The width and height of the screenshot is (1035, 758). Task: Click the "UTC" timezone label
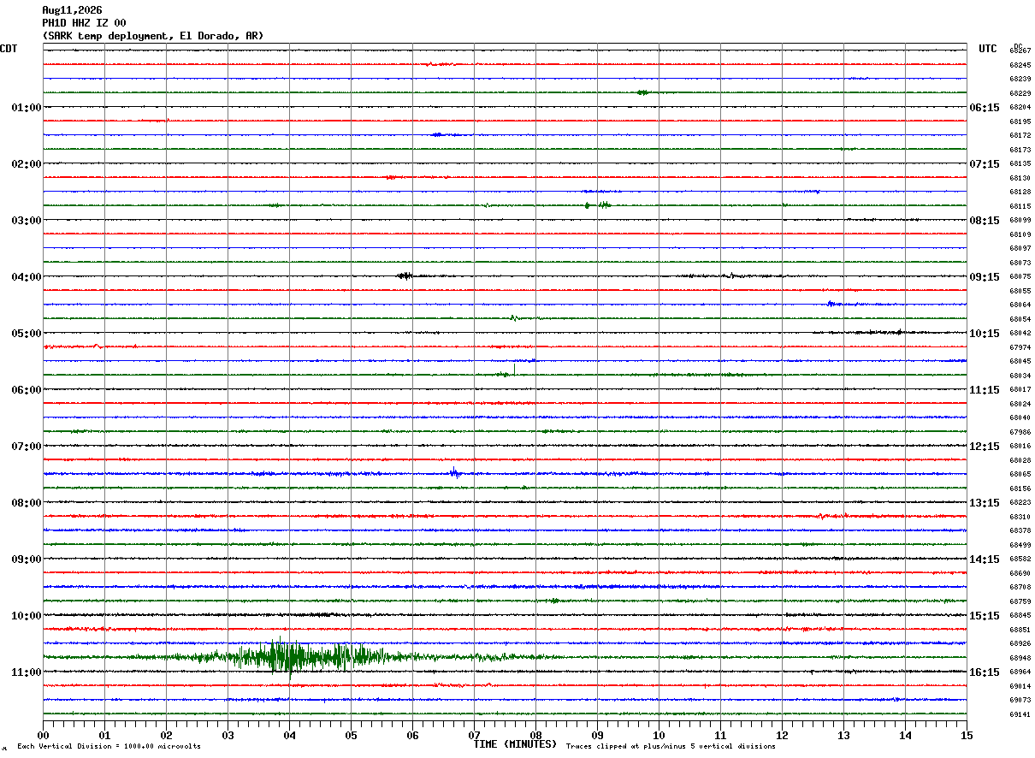coord(988,49)
